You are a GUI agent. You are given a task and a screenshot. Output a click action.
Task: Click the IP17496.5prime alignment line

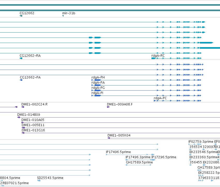(x=130, y=155)
